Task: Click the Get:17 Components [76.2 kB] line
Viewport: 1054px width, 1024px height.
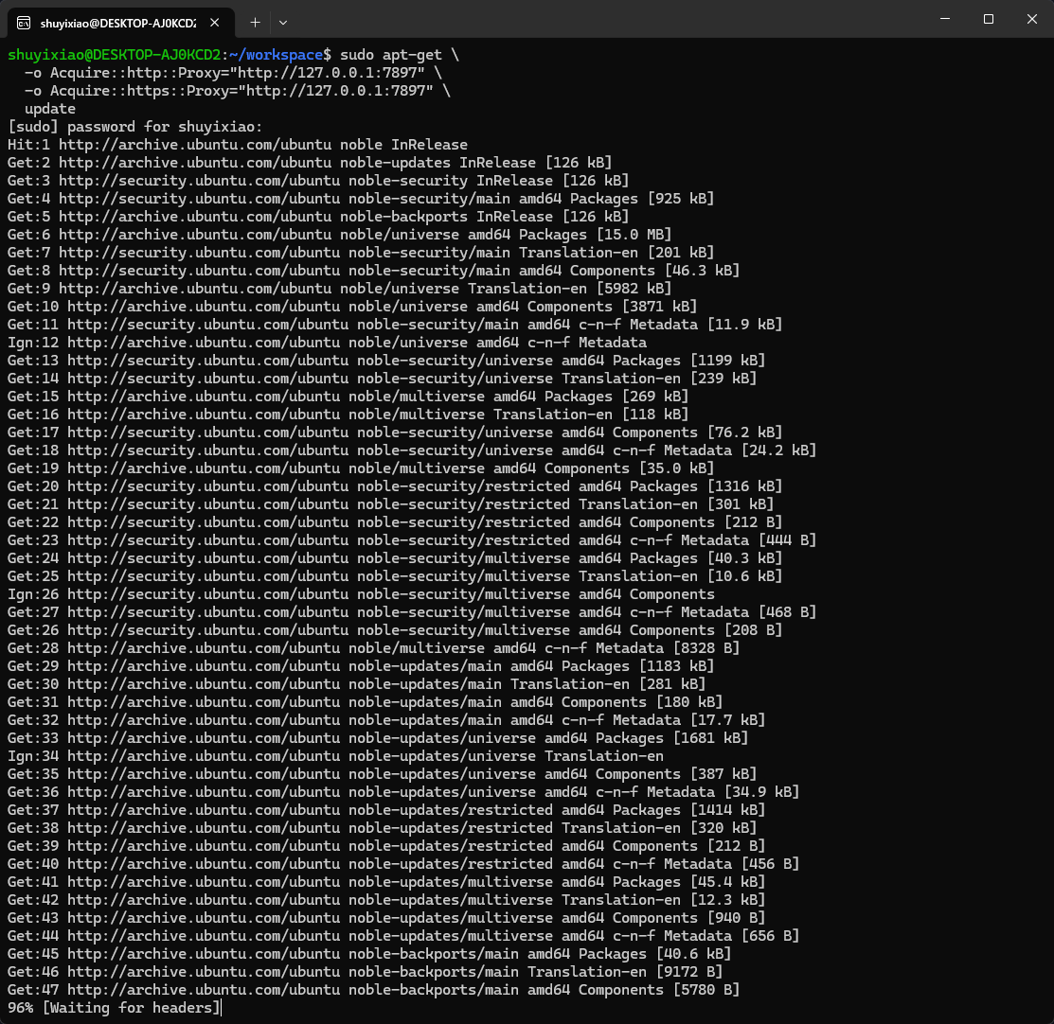Action: coord(395,433)
